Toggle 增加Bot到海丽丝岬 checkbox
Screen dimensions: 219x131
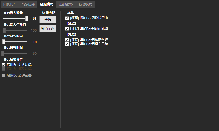(67, 40)
